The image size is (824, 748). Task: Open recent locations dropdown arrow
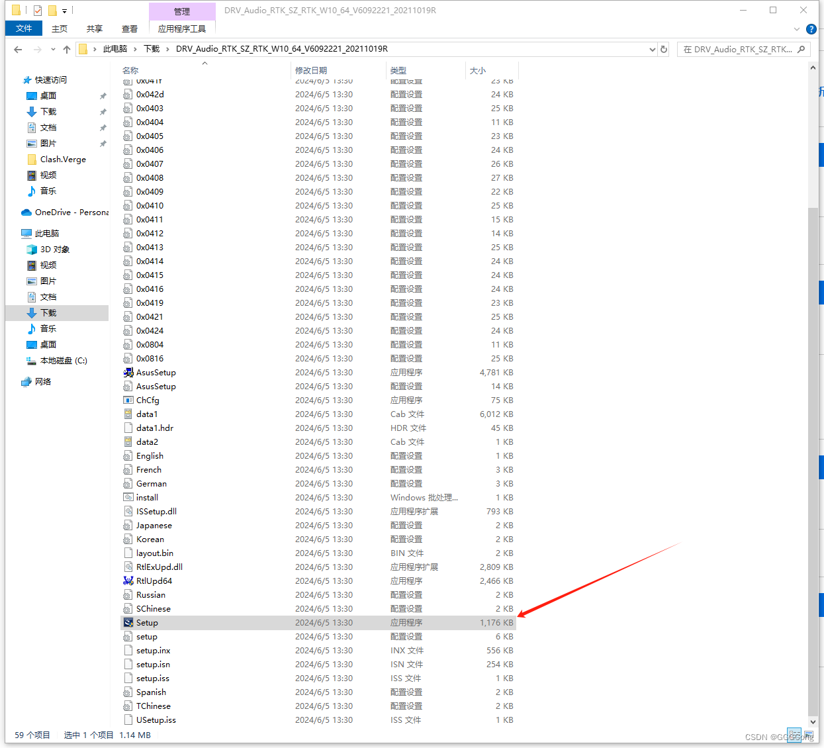click(x=53, y=49)
